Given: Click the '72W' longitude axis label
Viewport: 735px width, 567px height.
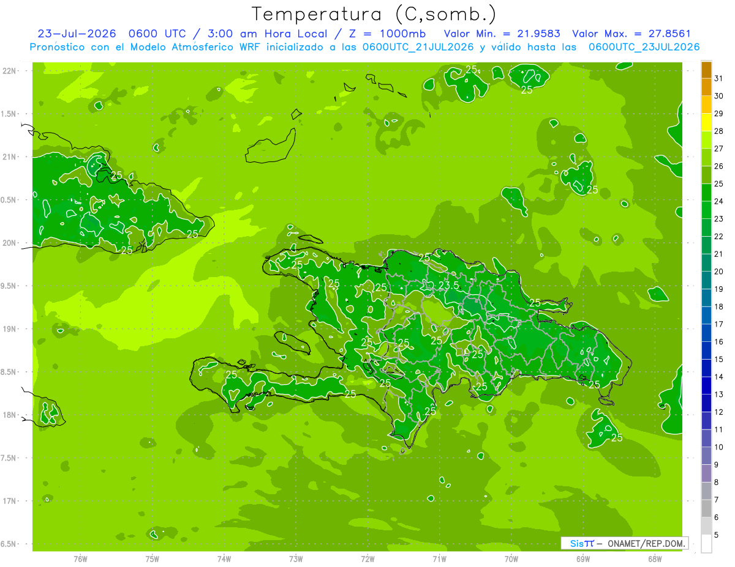Looking at the screenshot, I should point(367,559).
